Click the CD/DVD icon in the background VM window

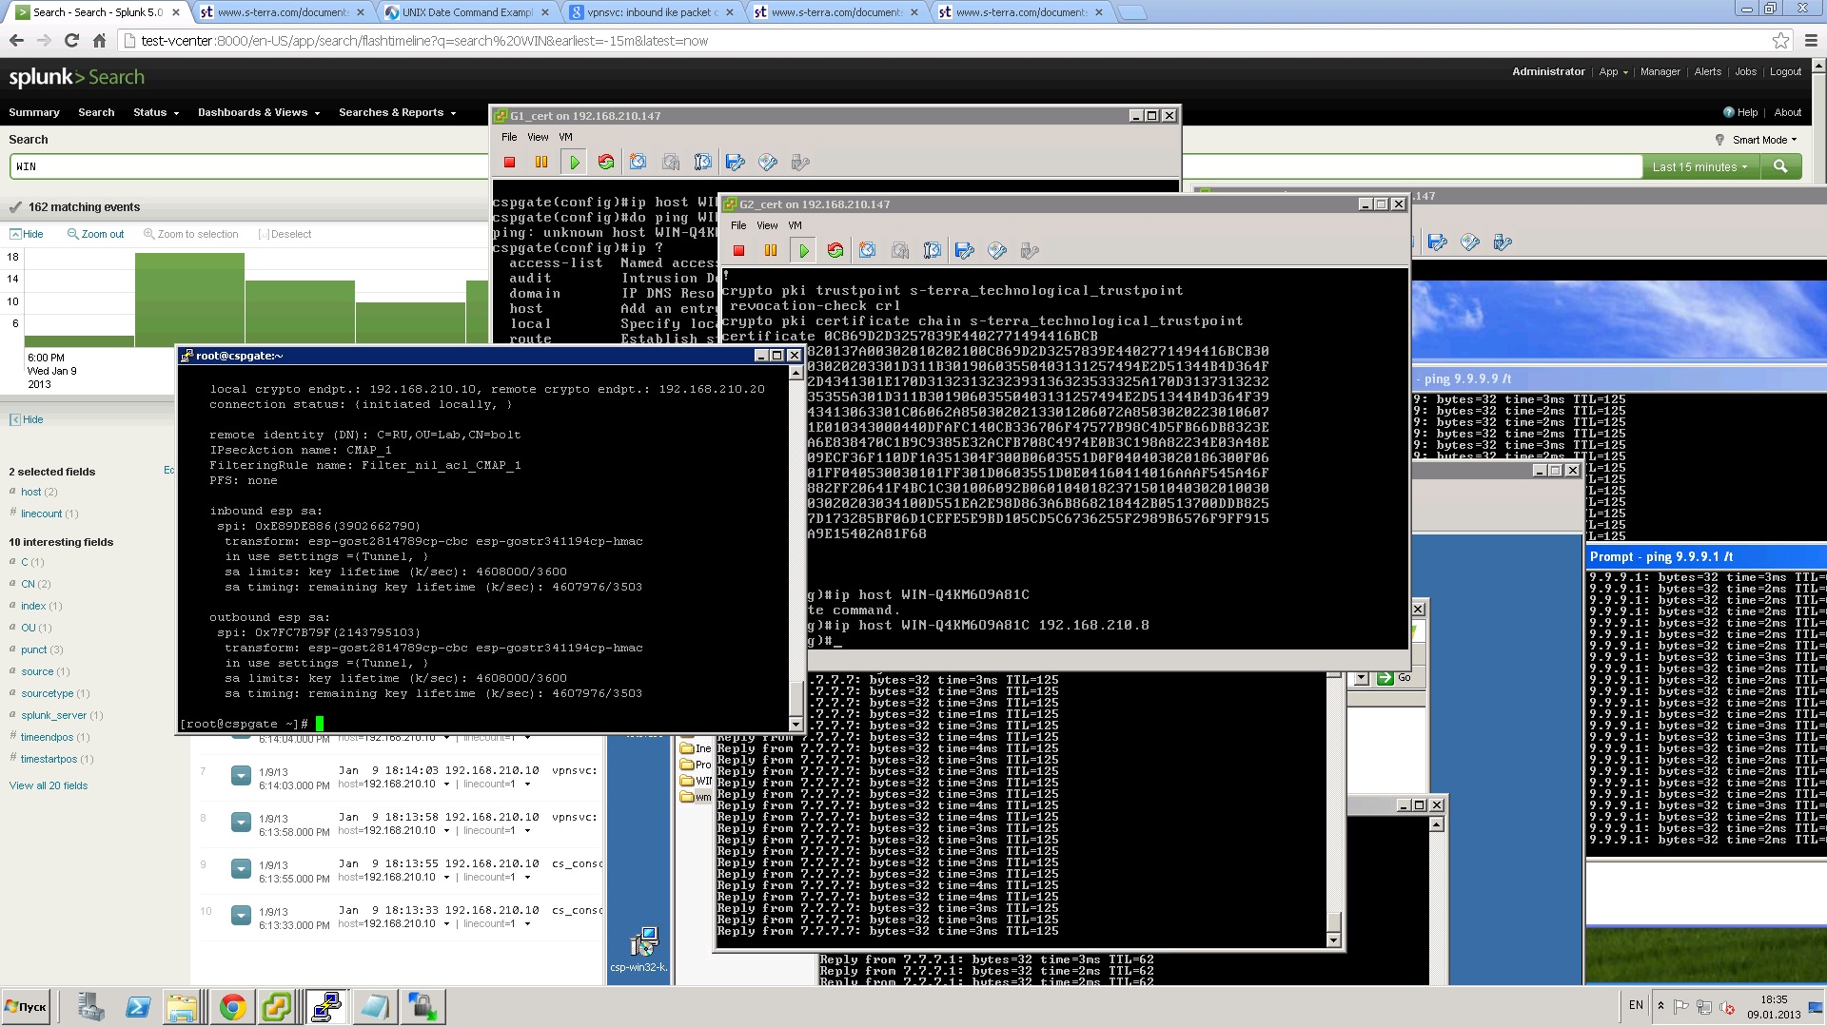tap(1470, 242)
